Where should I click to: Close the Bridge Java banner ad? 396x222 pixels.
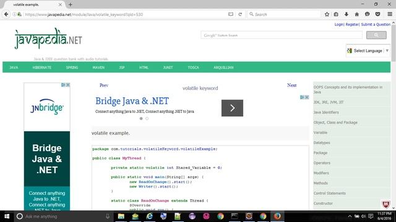307,97
